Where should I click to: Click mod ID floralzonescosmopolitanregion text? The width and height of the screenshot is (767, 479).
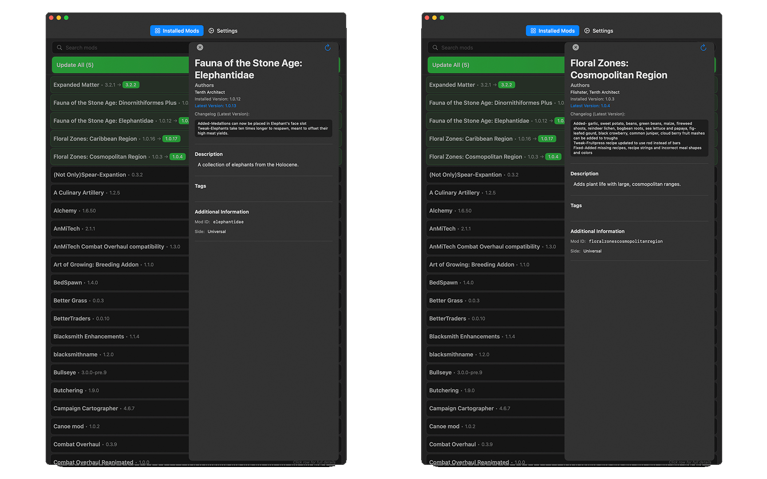click(625, 241)
